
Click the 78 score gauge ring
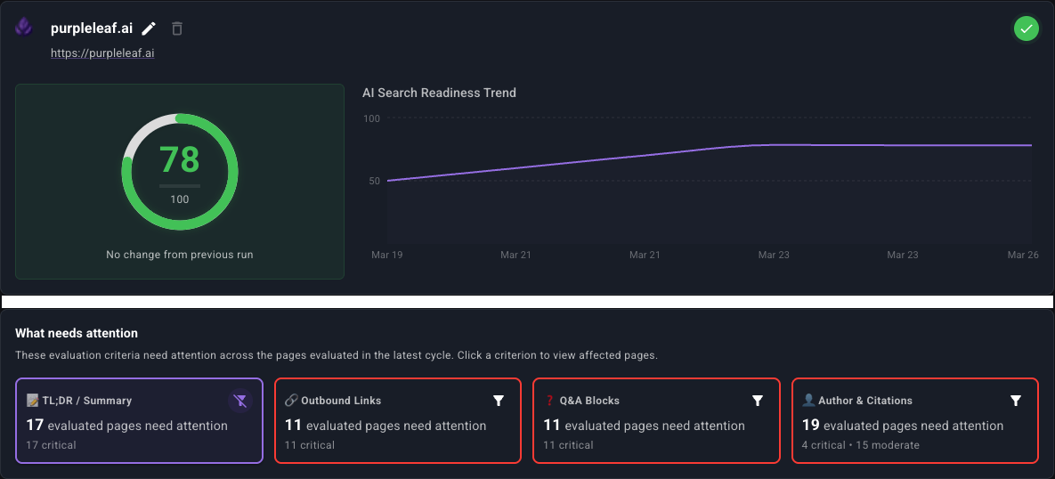pyautogui.click(x=180, y=172)
